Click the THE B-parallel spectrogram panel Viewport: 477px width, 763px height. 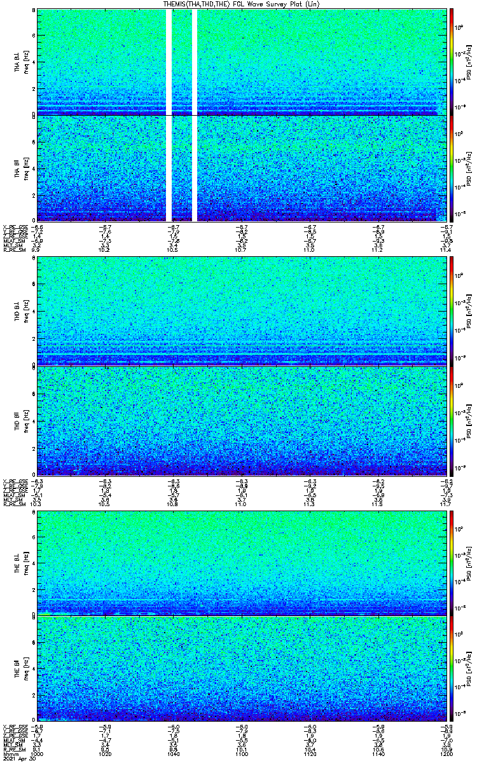(x=242, y=669)
